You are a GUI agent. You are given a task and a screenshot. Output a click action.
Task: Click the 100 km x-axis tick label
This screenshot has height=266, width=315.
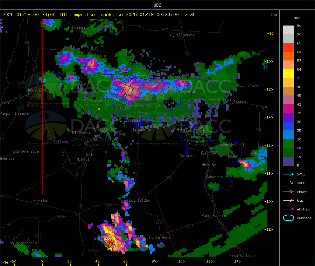pyautogui.click(x=181, y=261)
